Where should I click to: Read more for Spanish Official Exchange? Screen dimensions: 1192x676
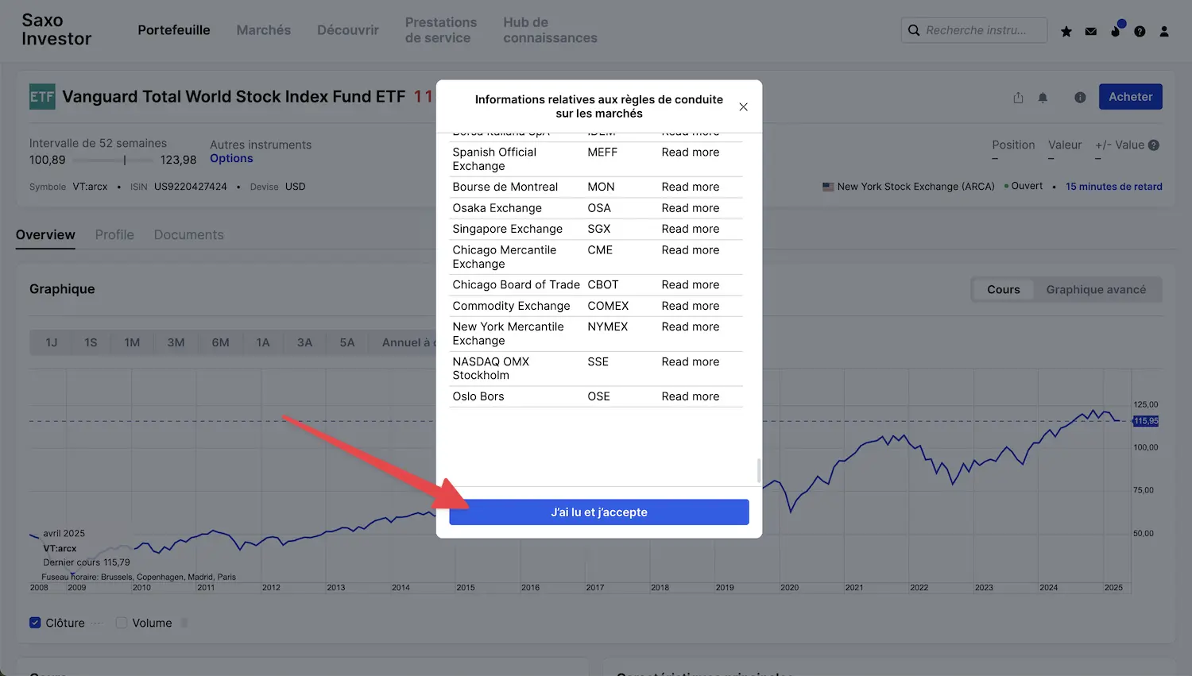pos(690,153)
